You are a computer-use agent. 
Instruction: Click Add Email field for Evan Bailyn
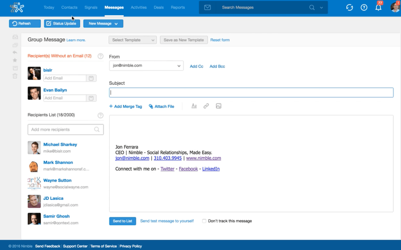point(65,98)
